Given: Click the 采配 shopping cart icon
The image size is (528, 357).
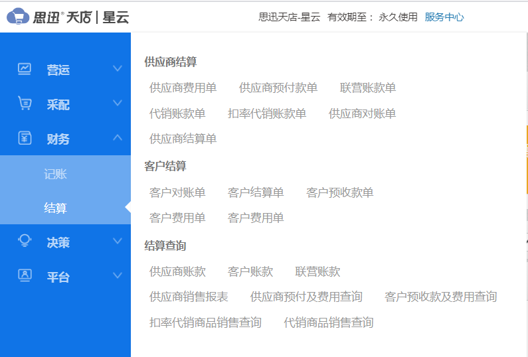Looking at the screenshot, I should [x=25, y=103].
